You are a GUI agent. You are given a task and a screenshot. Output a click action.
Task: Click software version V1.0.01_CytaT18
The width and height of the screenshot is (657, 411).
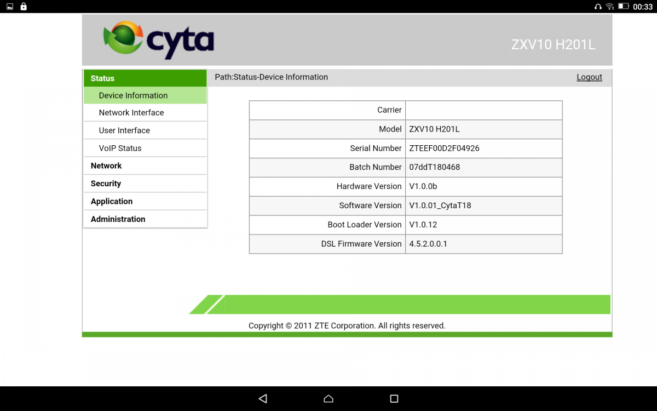coord(440,206)
